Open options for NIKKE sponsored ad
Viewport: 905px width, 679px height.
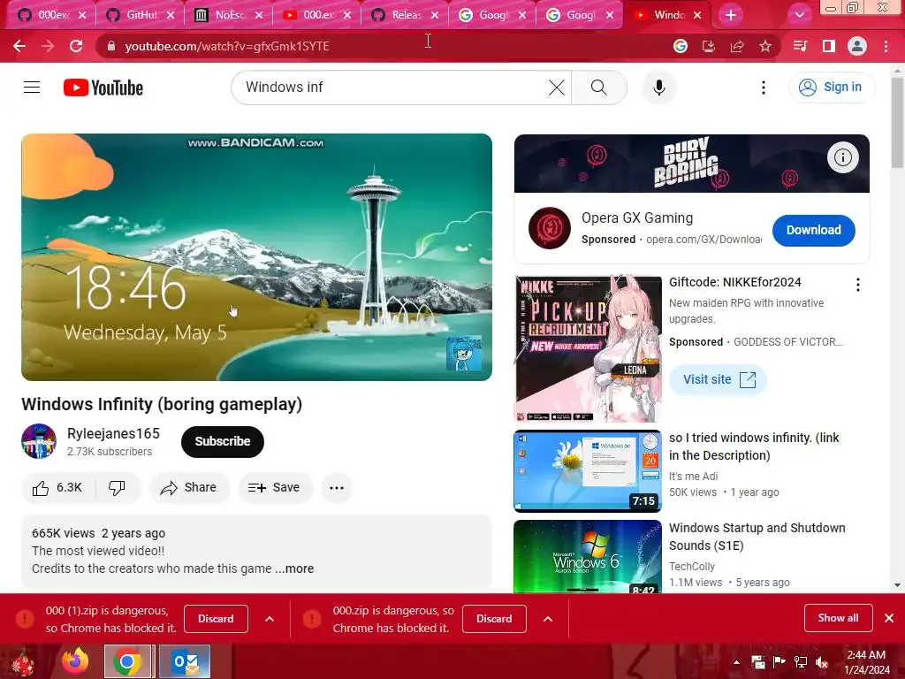tap(857, 285)
